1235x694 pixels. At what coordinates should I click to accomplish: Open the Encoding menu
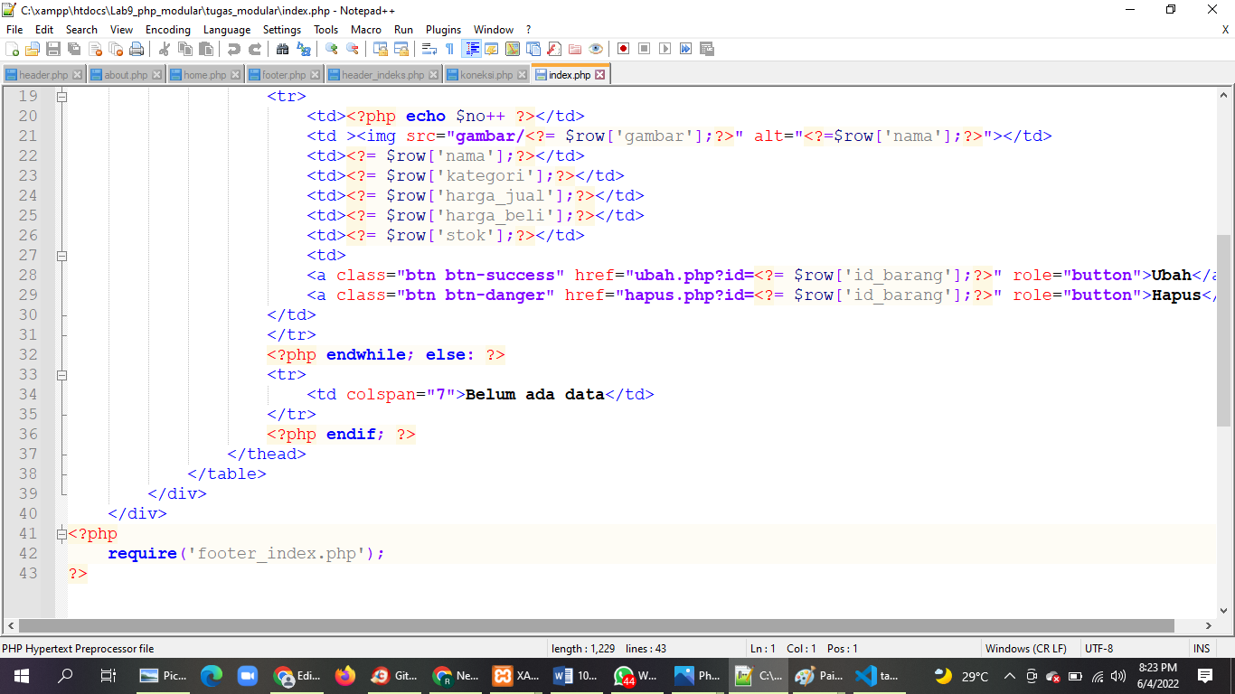[168, 30]
